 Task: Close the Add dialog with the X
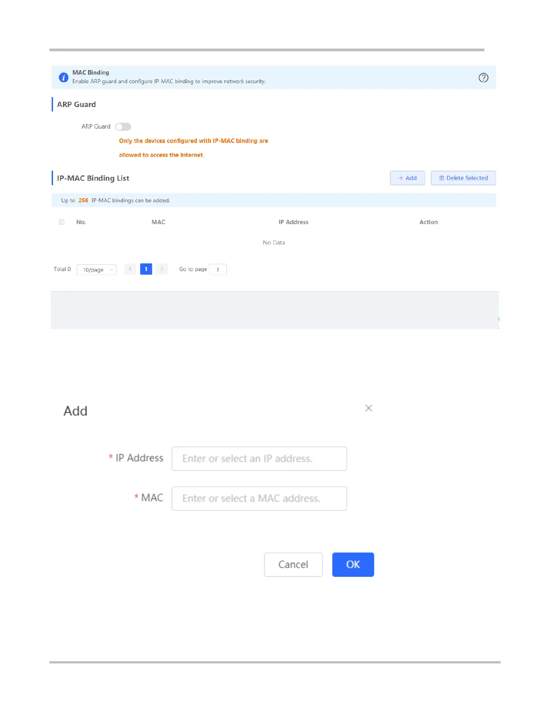coord(368,408)
